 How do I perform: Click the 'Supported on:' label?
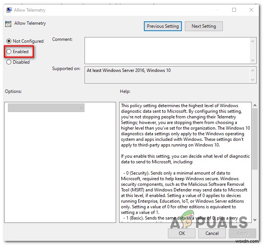[x=66, y=69]
